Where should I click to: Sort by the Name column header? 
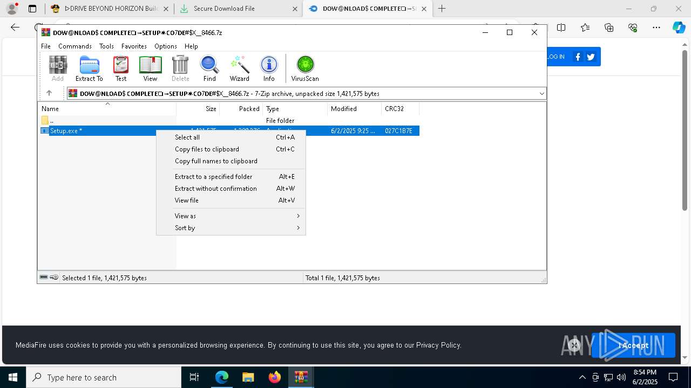(107, 109)
